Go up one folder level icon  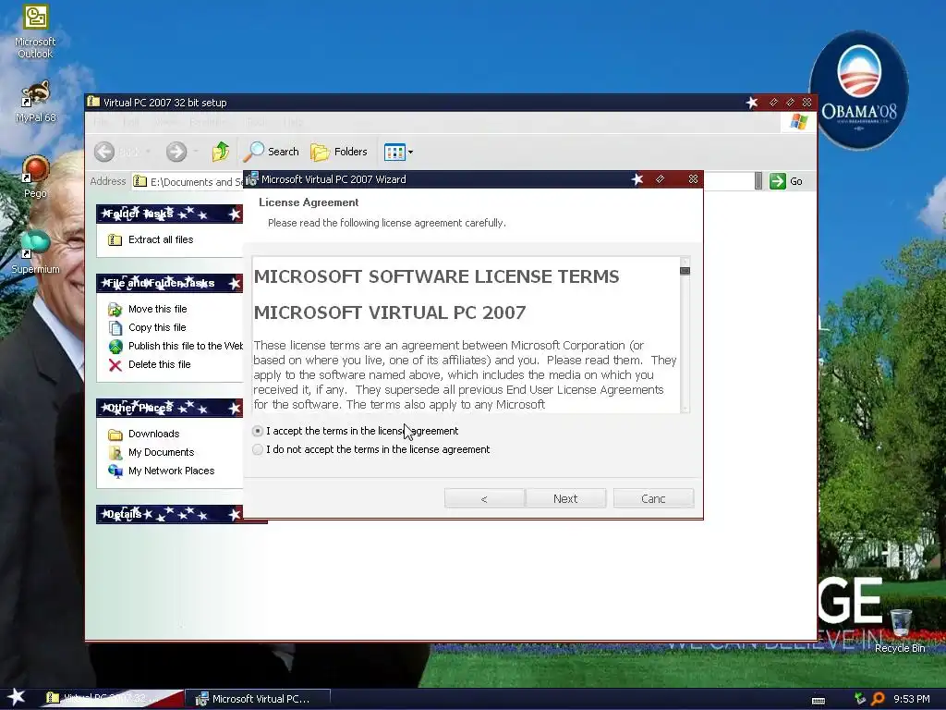coord(220,152)
